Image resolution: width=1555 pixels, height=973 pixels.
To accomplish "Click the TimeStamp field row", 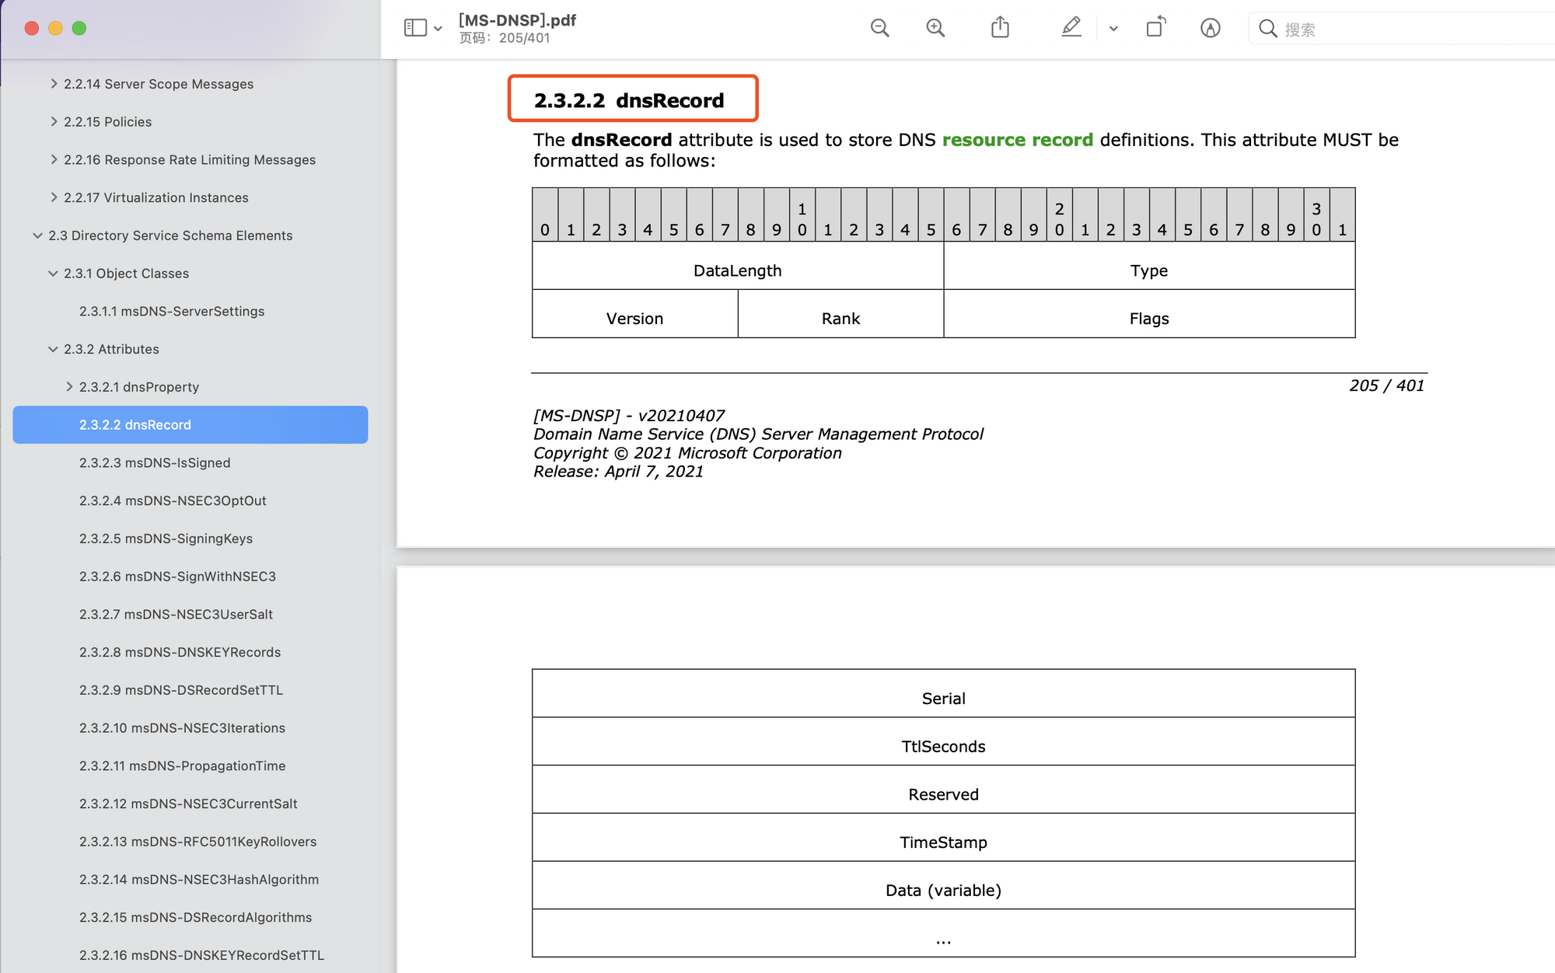I will point(944,838).
